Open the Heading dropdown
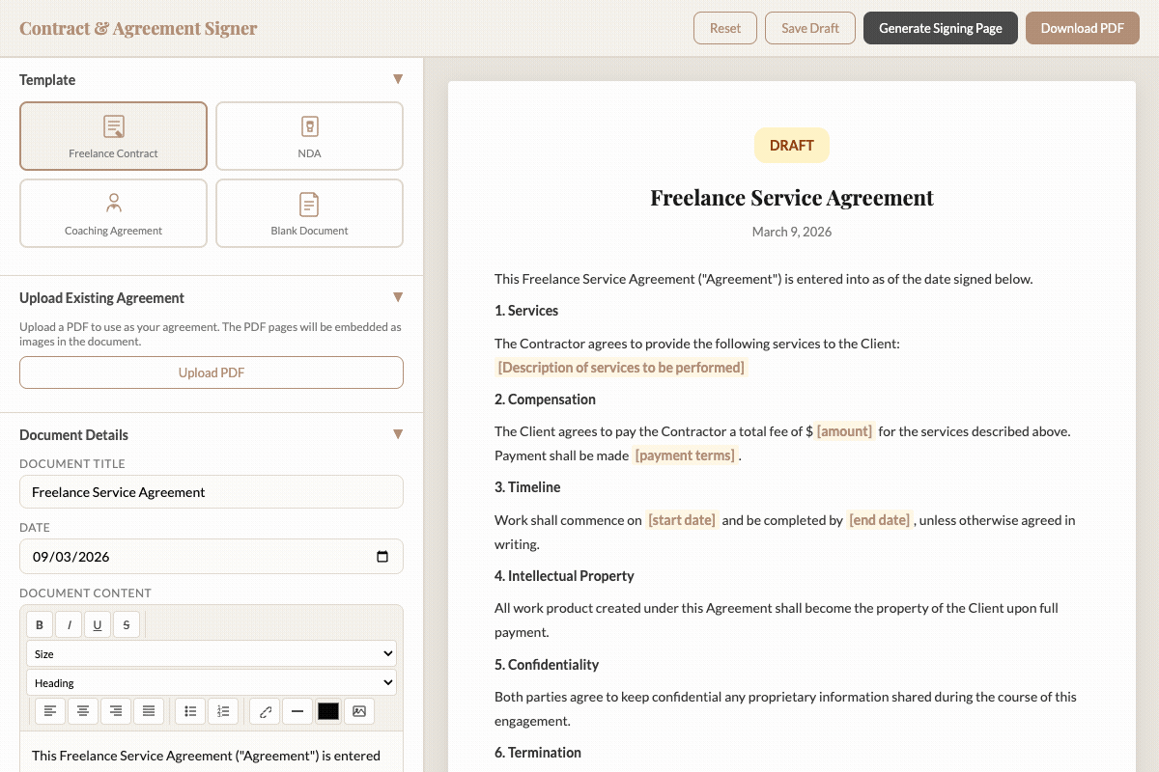Screen dimensions: 1159x772 212,682
